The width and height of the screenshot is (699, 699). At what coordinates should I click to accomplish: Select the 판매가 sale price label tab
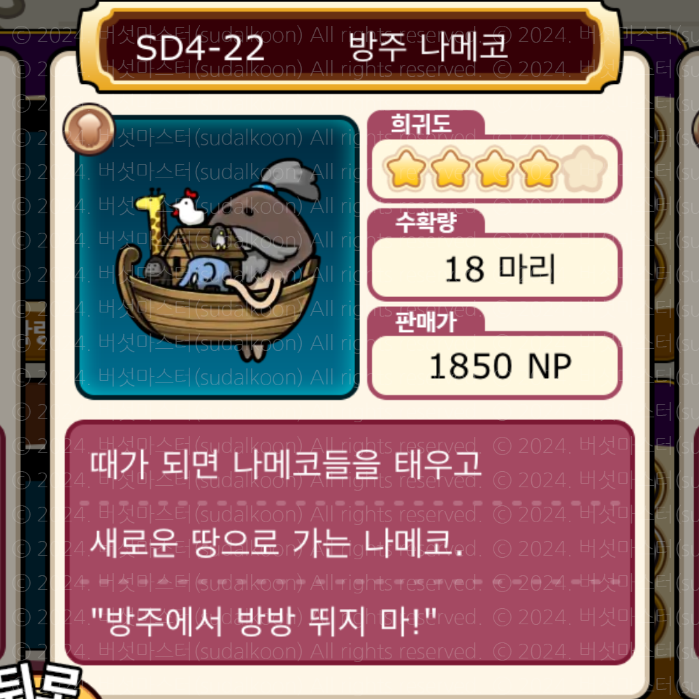pyautogui.click(x=426, y=322)
